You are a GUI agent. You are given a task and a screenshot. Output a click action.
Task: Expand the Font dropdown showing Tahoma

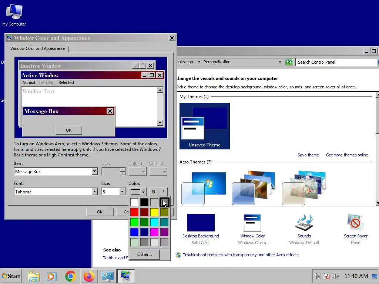[94, 192]
